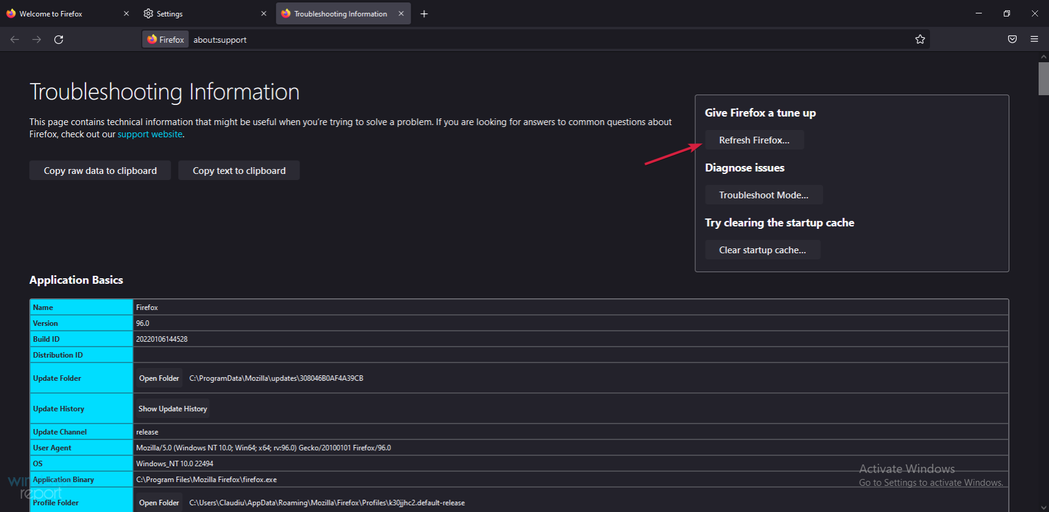The width and height of the screenshot is (1049, 512).
Task: Open the Save to Pocket icon
Action: pyautogui.click(x=1012, y=40)
